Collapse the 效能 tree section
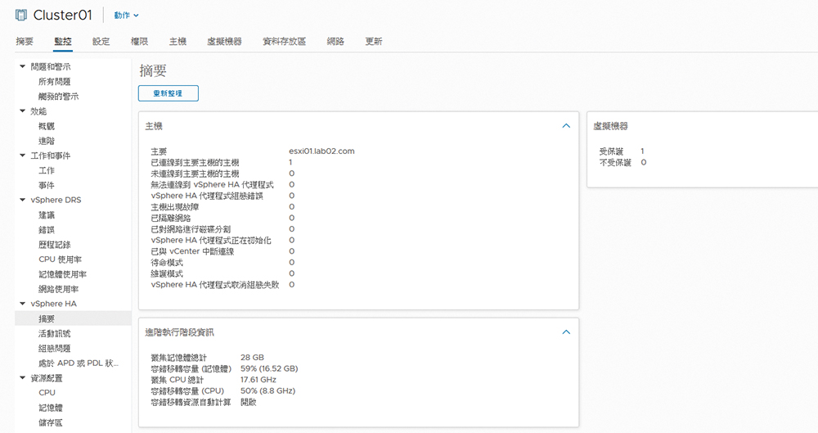 (x=22, y=111)
